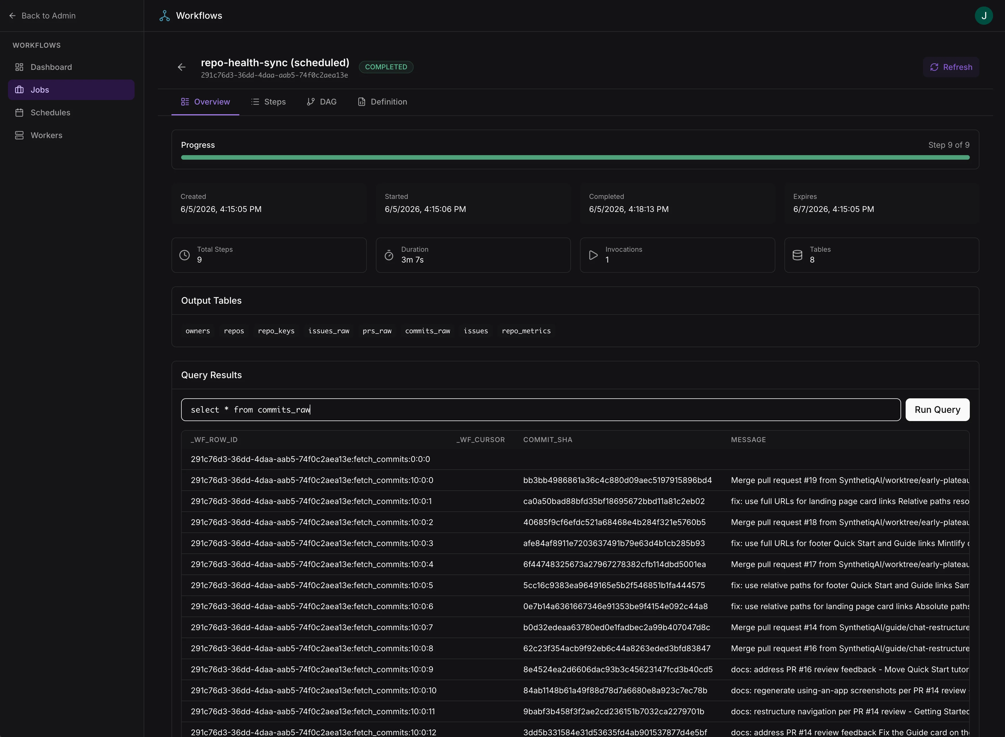Click the COMPLETED status badge

coord(386,67)
